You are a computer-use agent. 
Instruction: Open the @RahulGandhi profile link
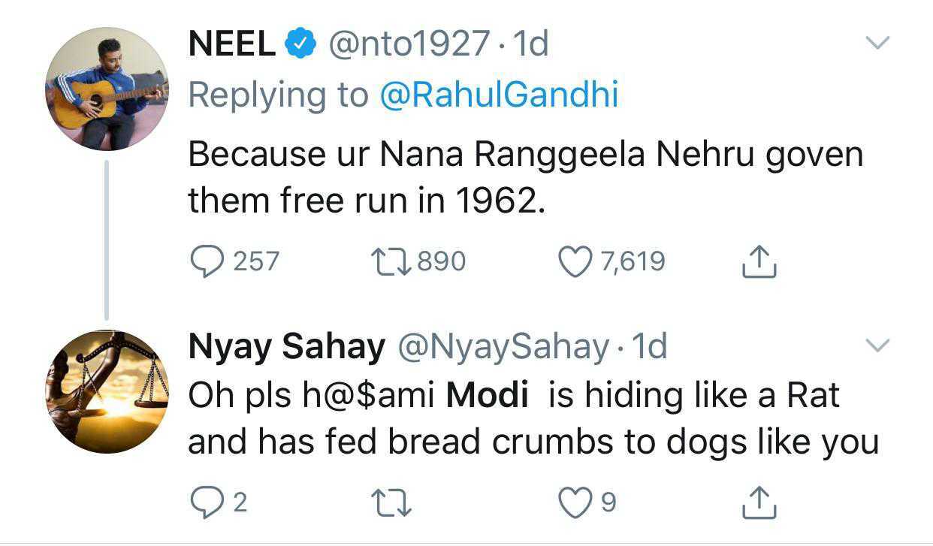click(499, 95)
